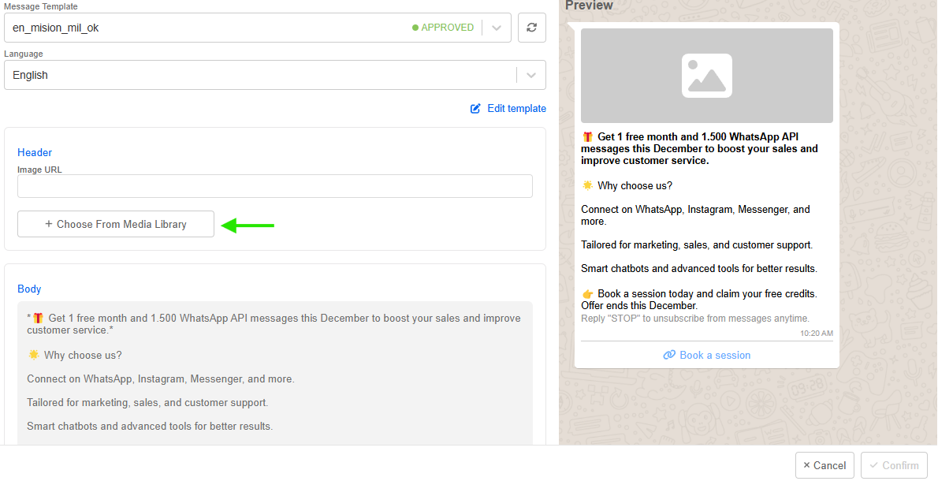Focus the Image URL input field
Viewport: 938px width, 481px height.
tap(274, 186)
